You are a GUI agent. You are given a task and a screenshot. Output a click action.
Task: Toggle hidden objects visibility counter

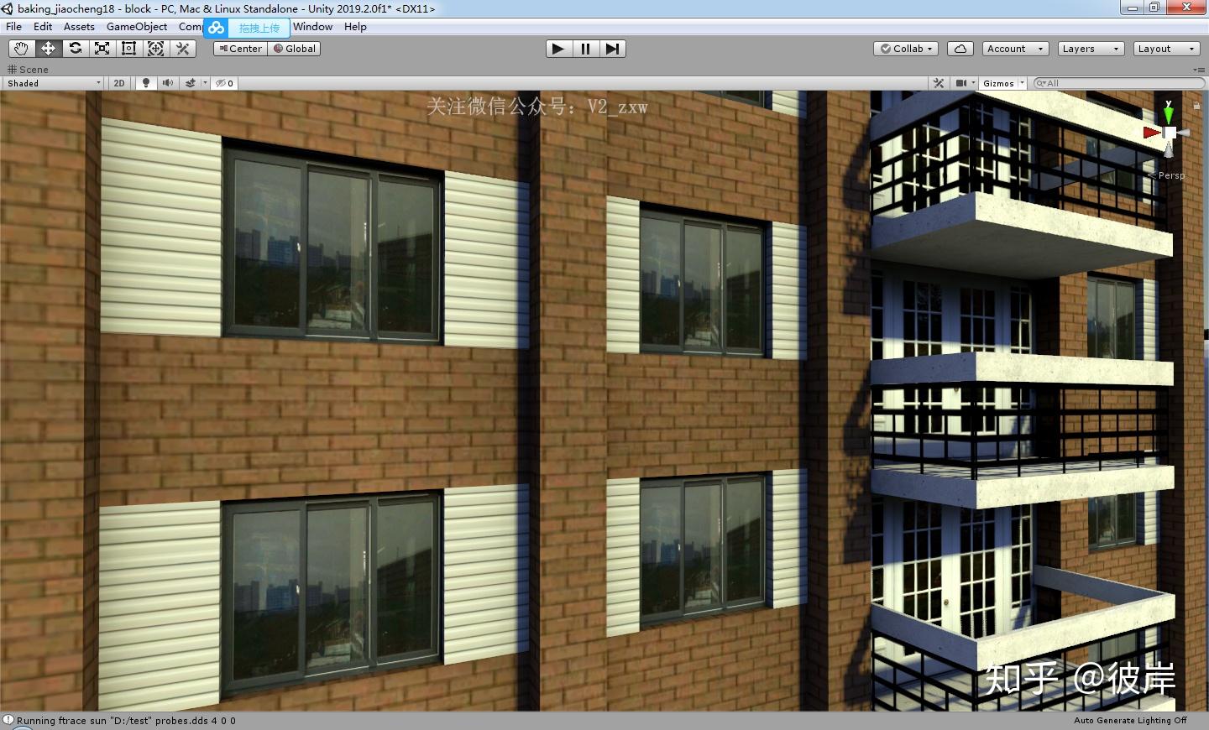coord(225,83)
